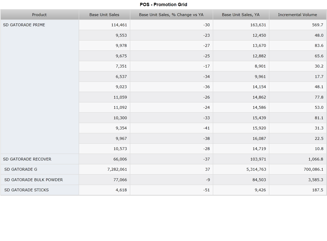Select the 569.7 incremental volume cell
The height and width of the screenshot is (241, 327).
(x=298, y=25)
